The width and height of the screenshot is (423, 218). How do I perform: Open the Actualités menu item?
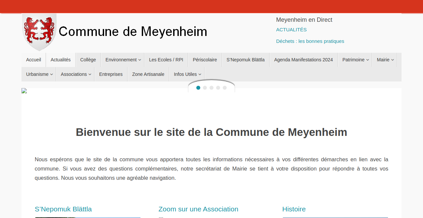point(61,60)
